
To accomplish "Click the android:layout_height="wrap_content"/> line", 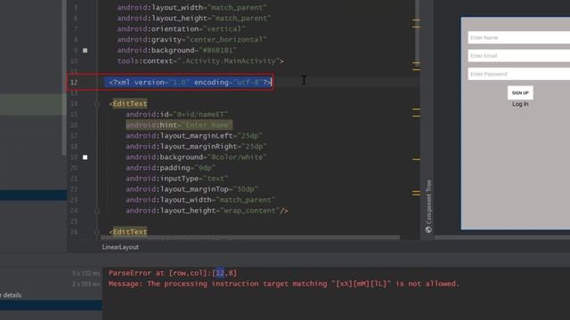I will [x=207, y=211].
